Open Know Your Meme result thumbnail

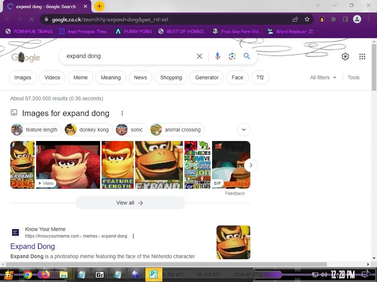tap(233, 242)
